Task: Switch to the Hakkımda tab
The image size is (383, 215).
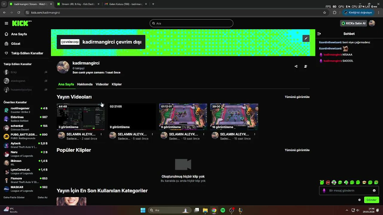Action: point(85,84)
